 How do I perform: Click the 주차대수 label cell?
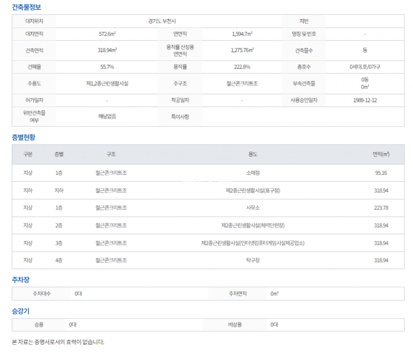pos(41,293)
